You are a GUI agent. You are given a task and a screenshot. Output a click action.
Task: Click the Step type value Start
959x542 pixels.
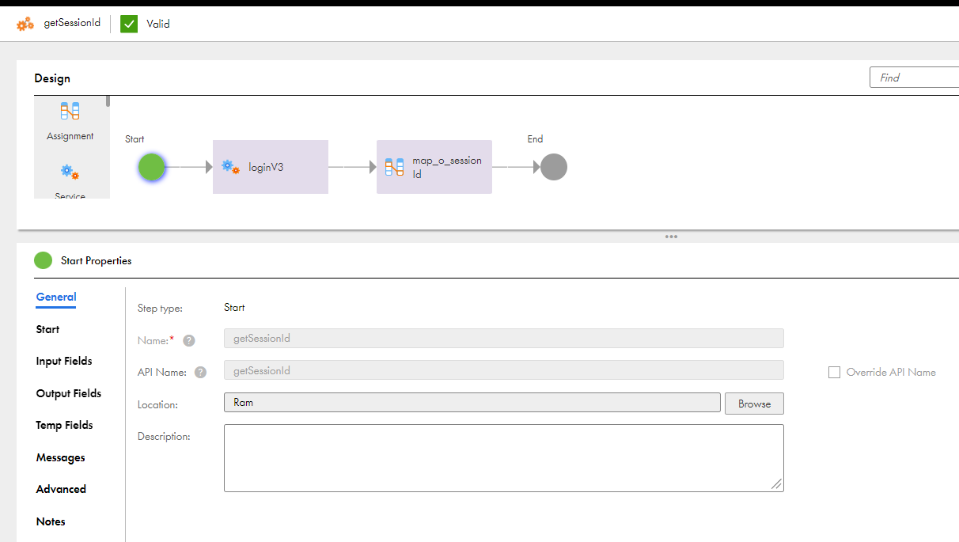(234, 308)
